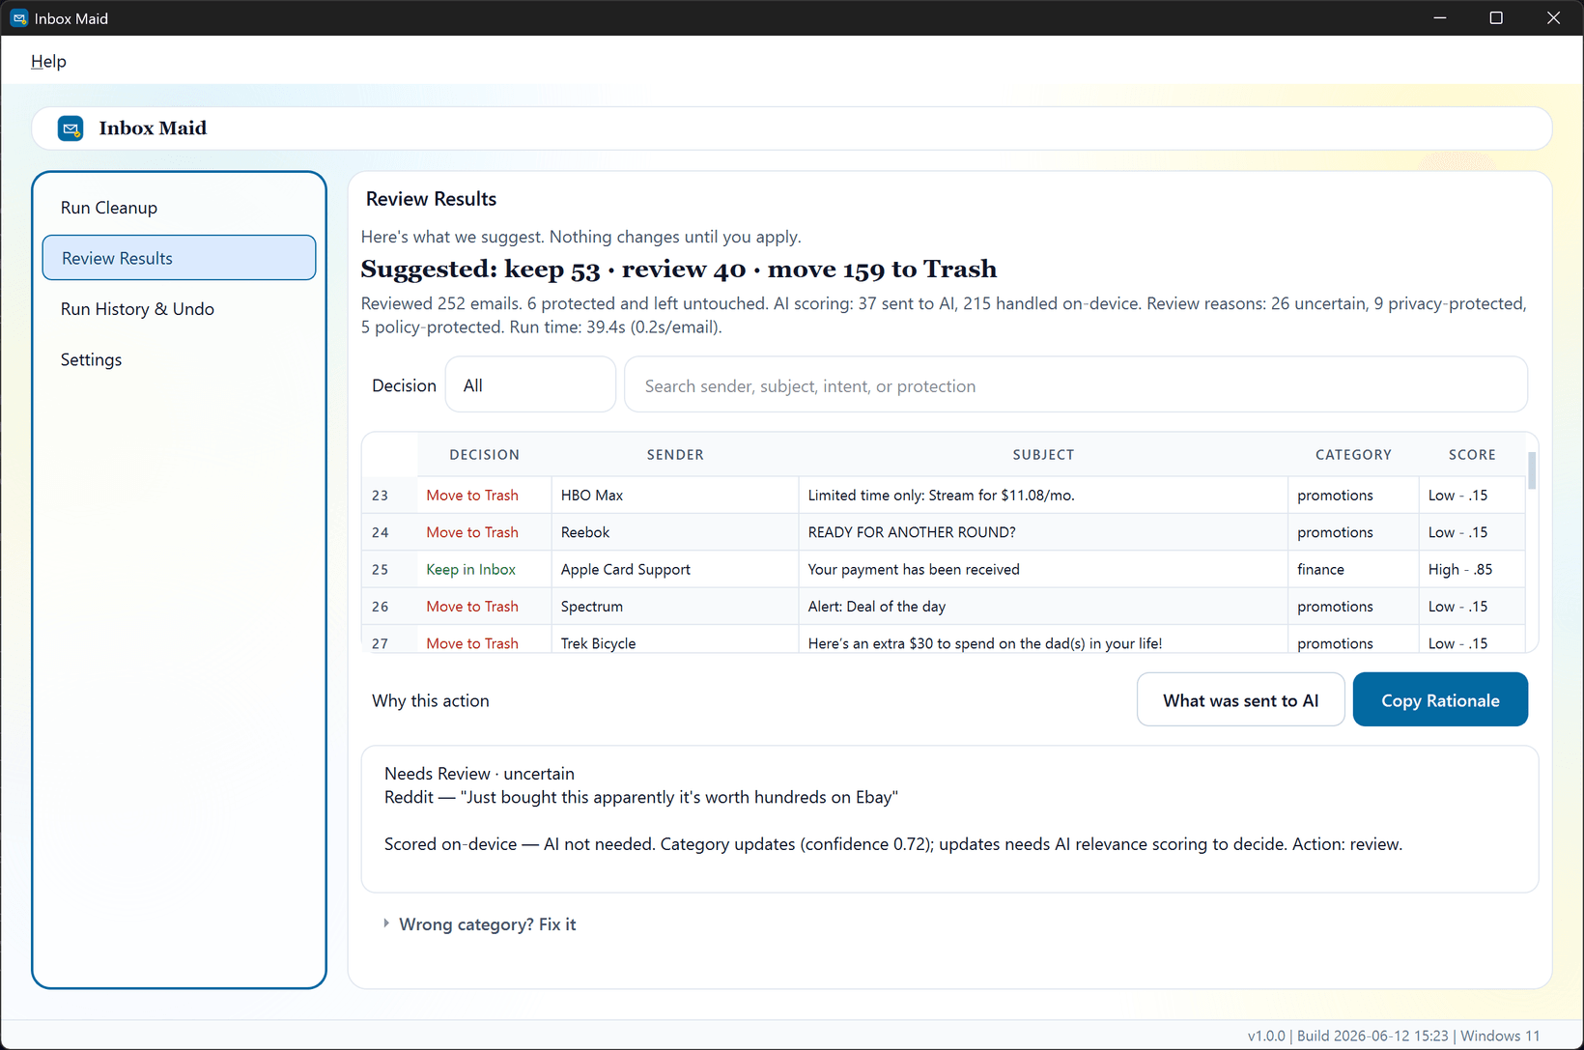Screen dimensions: 1584x1050
Task: Click the 'Suggested: keep 53' summary heading
Action: (x=678, y=270)
